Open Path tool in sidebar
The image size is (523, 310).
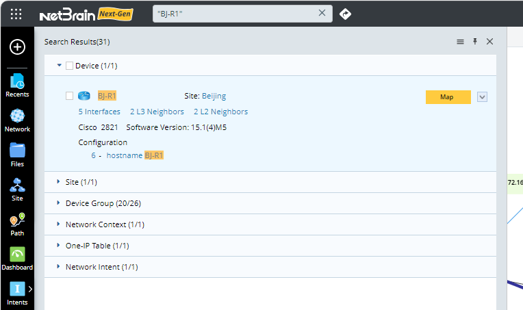click(x=17, y=224)
